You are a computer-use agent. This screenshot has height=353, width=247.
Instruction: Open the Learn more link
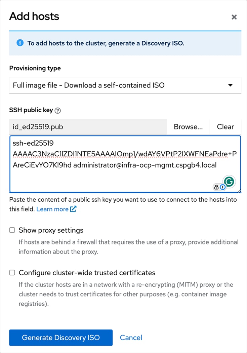pyautogui.click(x=53, y=209)
